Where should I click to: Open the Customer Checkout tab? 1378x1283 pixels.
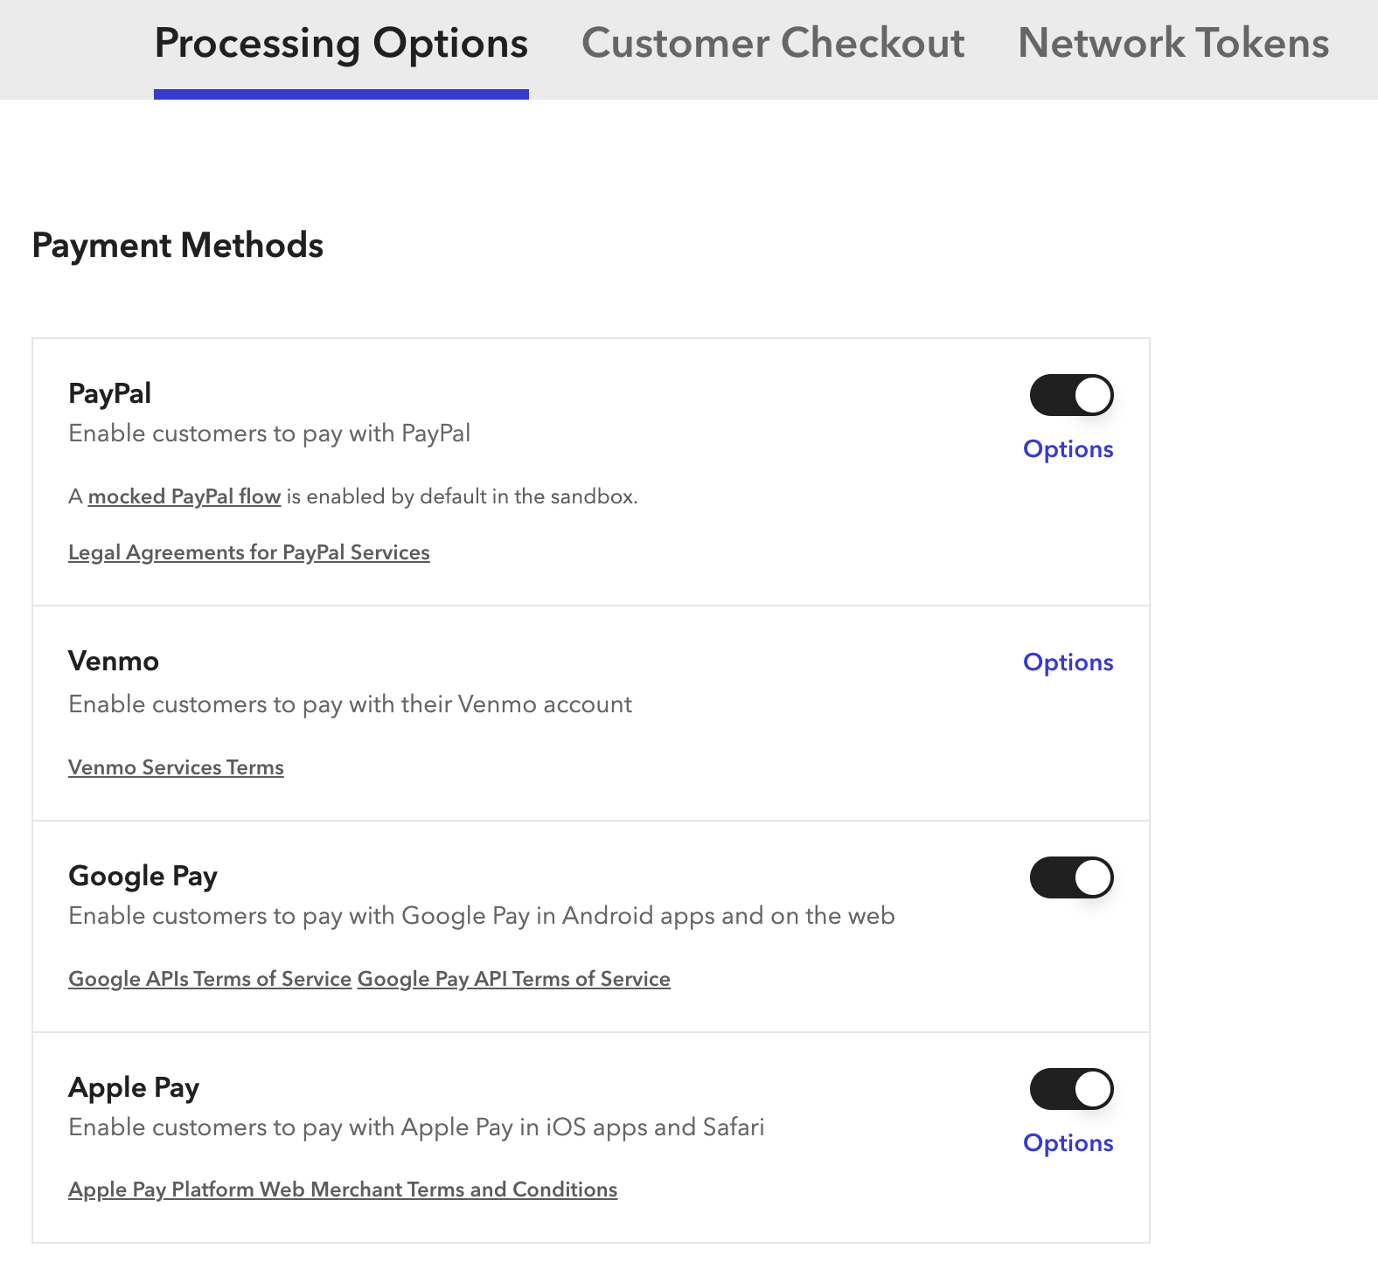pos(773,44)
